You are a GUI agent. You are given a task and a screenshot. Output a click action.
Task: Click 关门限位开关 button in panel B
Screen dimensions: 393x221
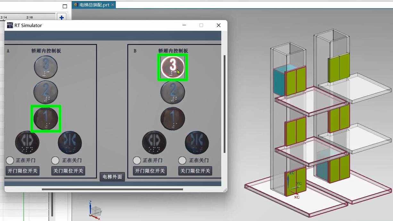click(195, 171)
